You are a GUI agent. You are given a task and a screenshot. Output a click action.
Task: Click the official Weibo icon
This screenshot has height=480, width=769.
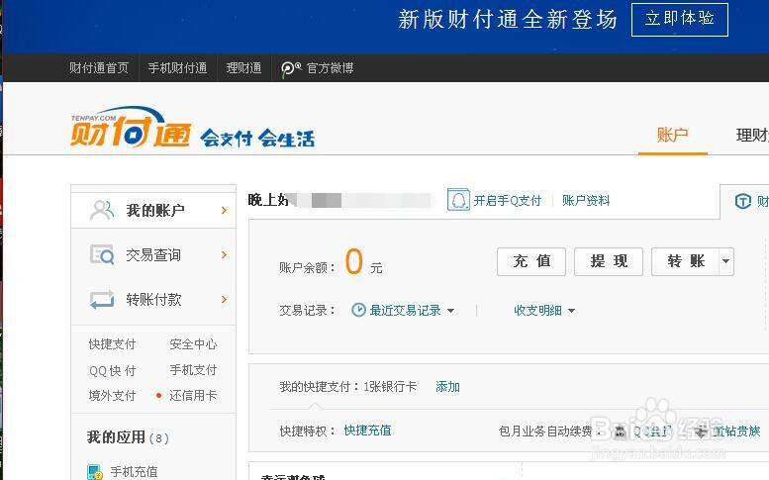click(x=291, y=68)
